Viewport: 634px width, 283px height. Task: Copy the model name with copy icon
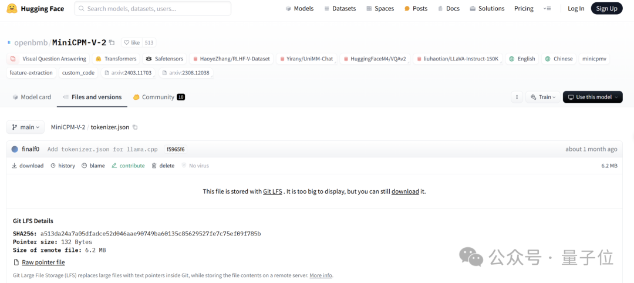pyautogui.click(x=112, y=42)
